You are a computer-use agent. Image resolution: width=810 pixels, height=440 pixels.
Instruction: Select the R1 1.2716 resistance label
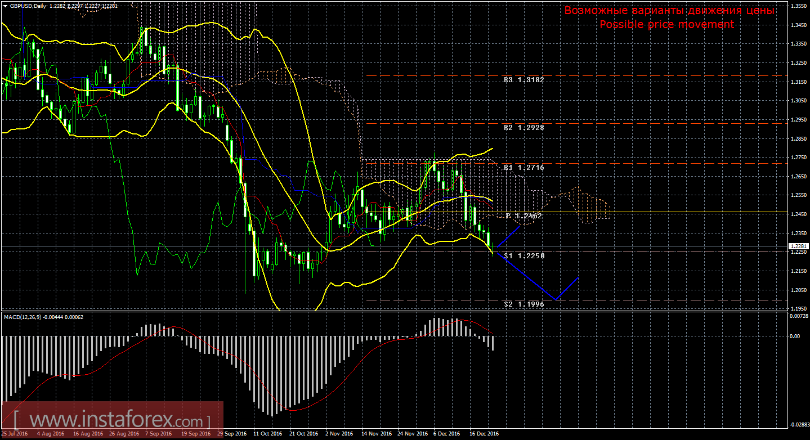[x=524, y=167]
